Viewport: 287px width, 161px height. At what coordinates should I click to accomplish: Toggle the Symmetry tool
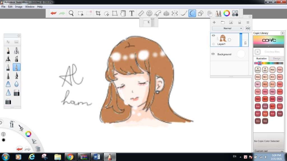pos(175,13)
